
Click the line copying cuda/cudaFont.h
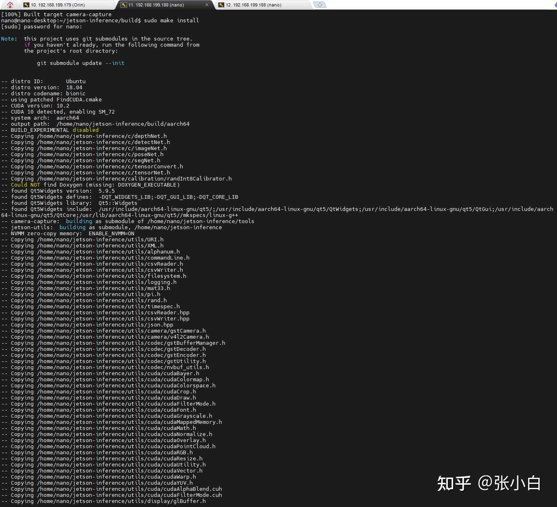click(99, 410)
